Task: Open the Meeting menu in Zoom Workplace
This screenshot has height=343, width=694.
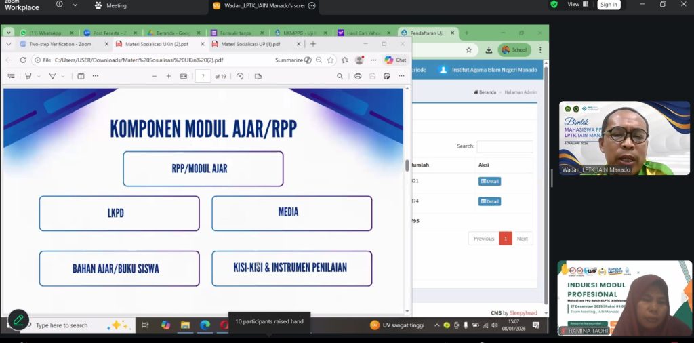Action: 111,6
